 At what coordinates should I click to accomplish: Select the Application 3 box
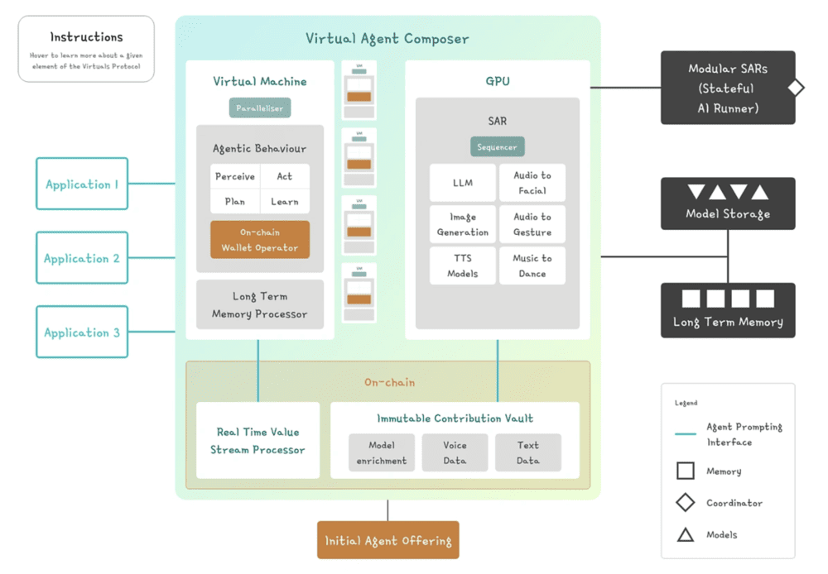point(82,332)
